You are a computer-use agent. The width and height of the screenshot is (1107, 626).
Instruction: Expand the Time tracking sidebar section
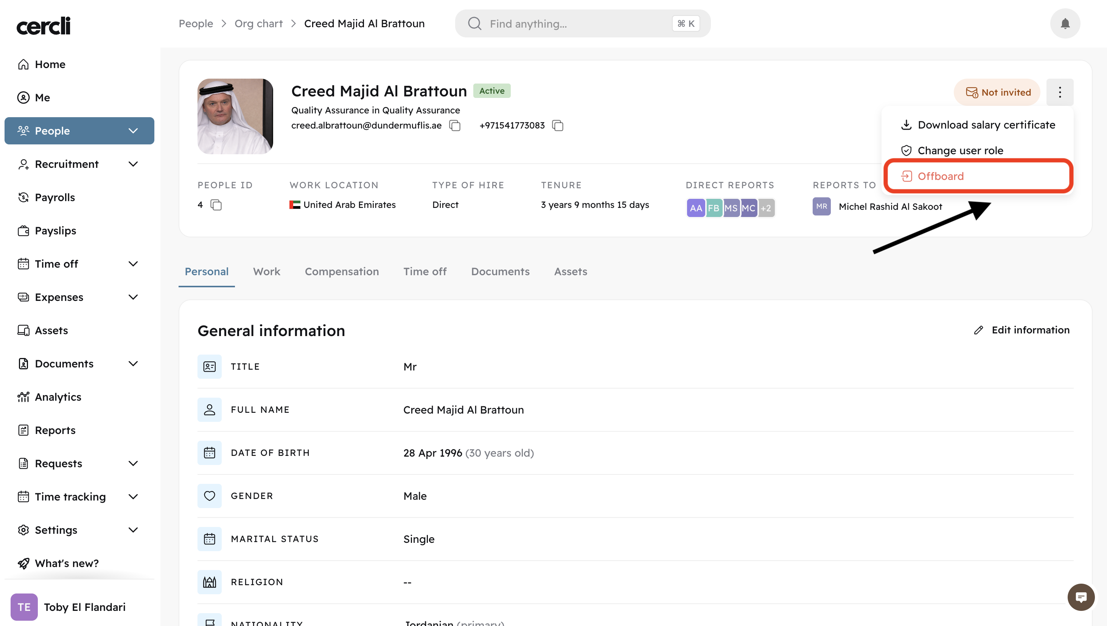pyautogui.click(x=134, y=497)
